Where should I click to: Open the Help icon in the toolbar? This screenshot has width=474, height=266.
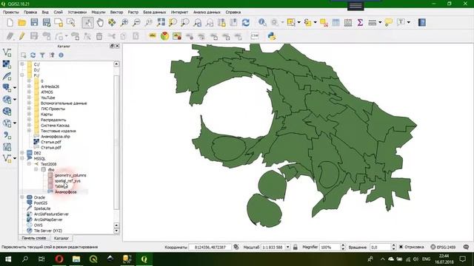coord(422,23)
